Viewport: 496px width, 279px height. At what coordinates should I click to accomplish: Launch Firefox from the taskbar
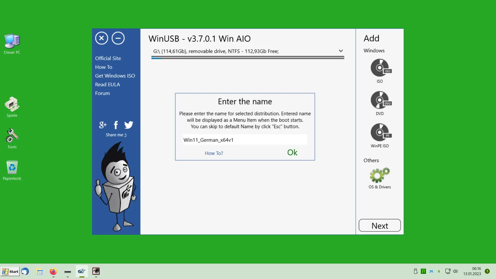click(x=53, y=272)
